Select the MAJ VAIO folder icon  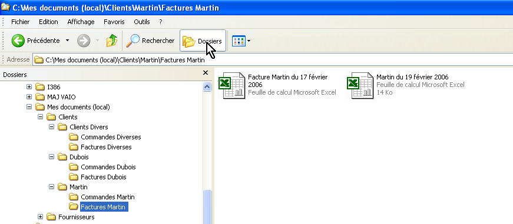[x=40, y=97]
